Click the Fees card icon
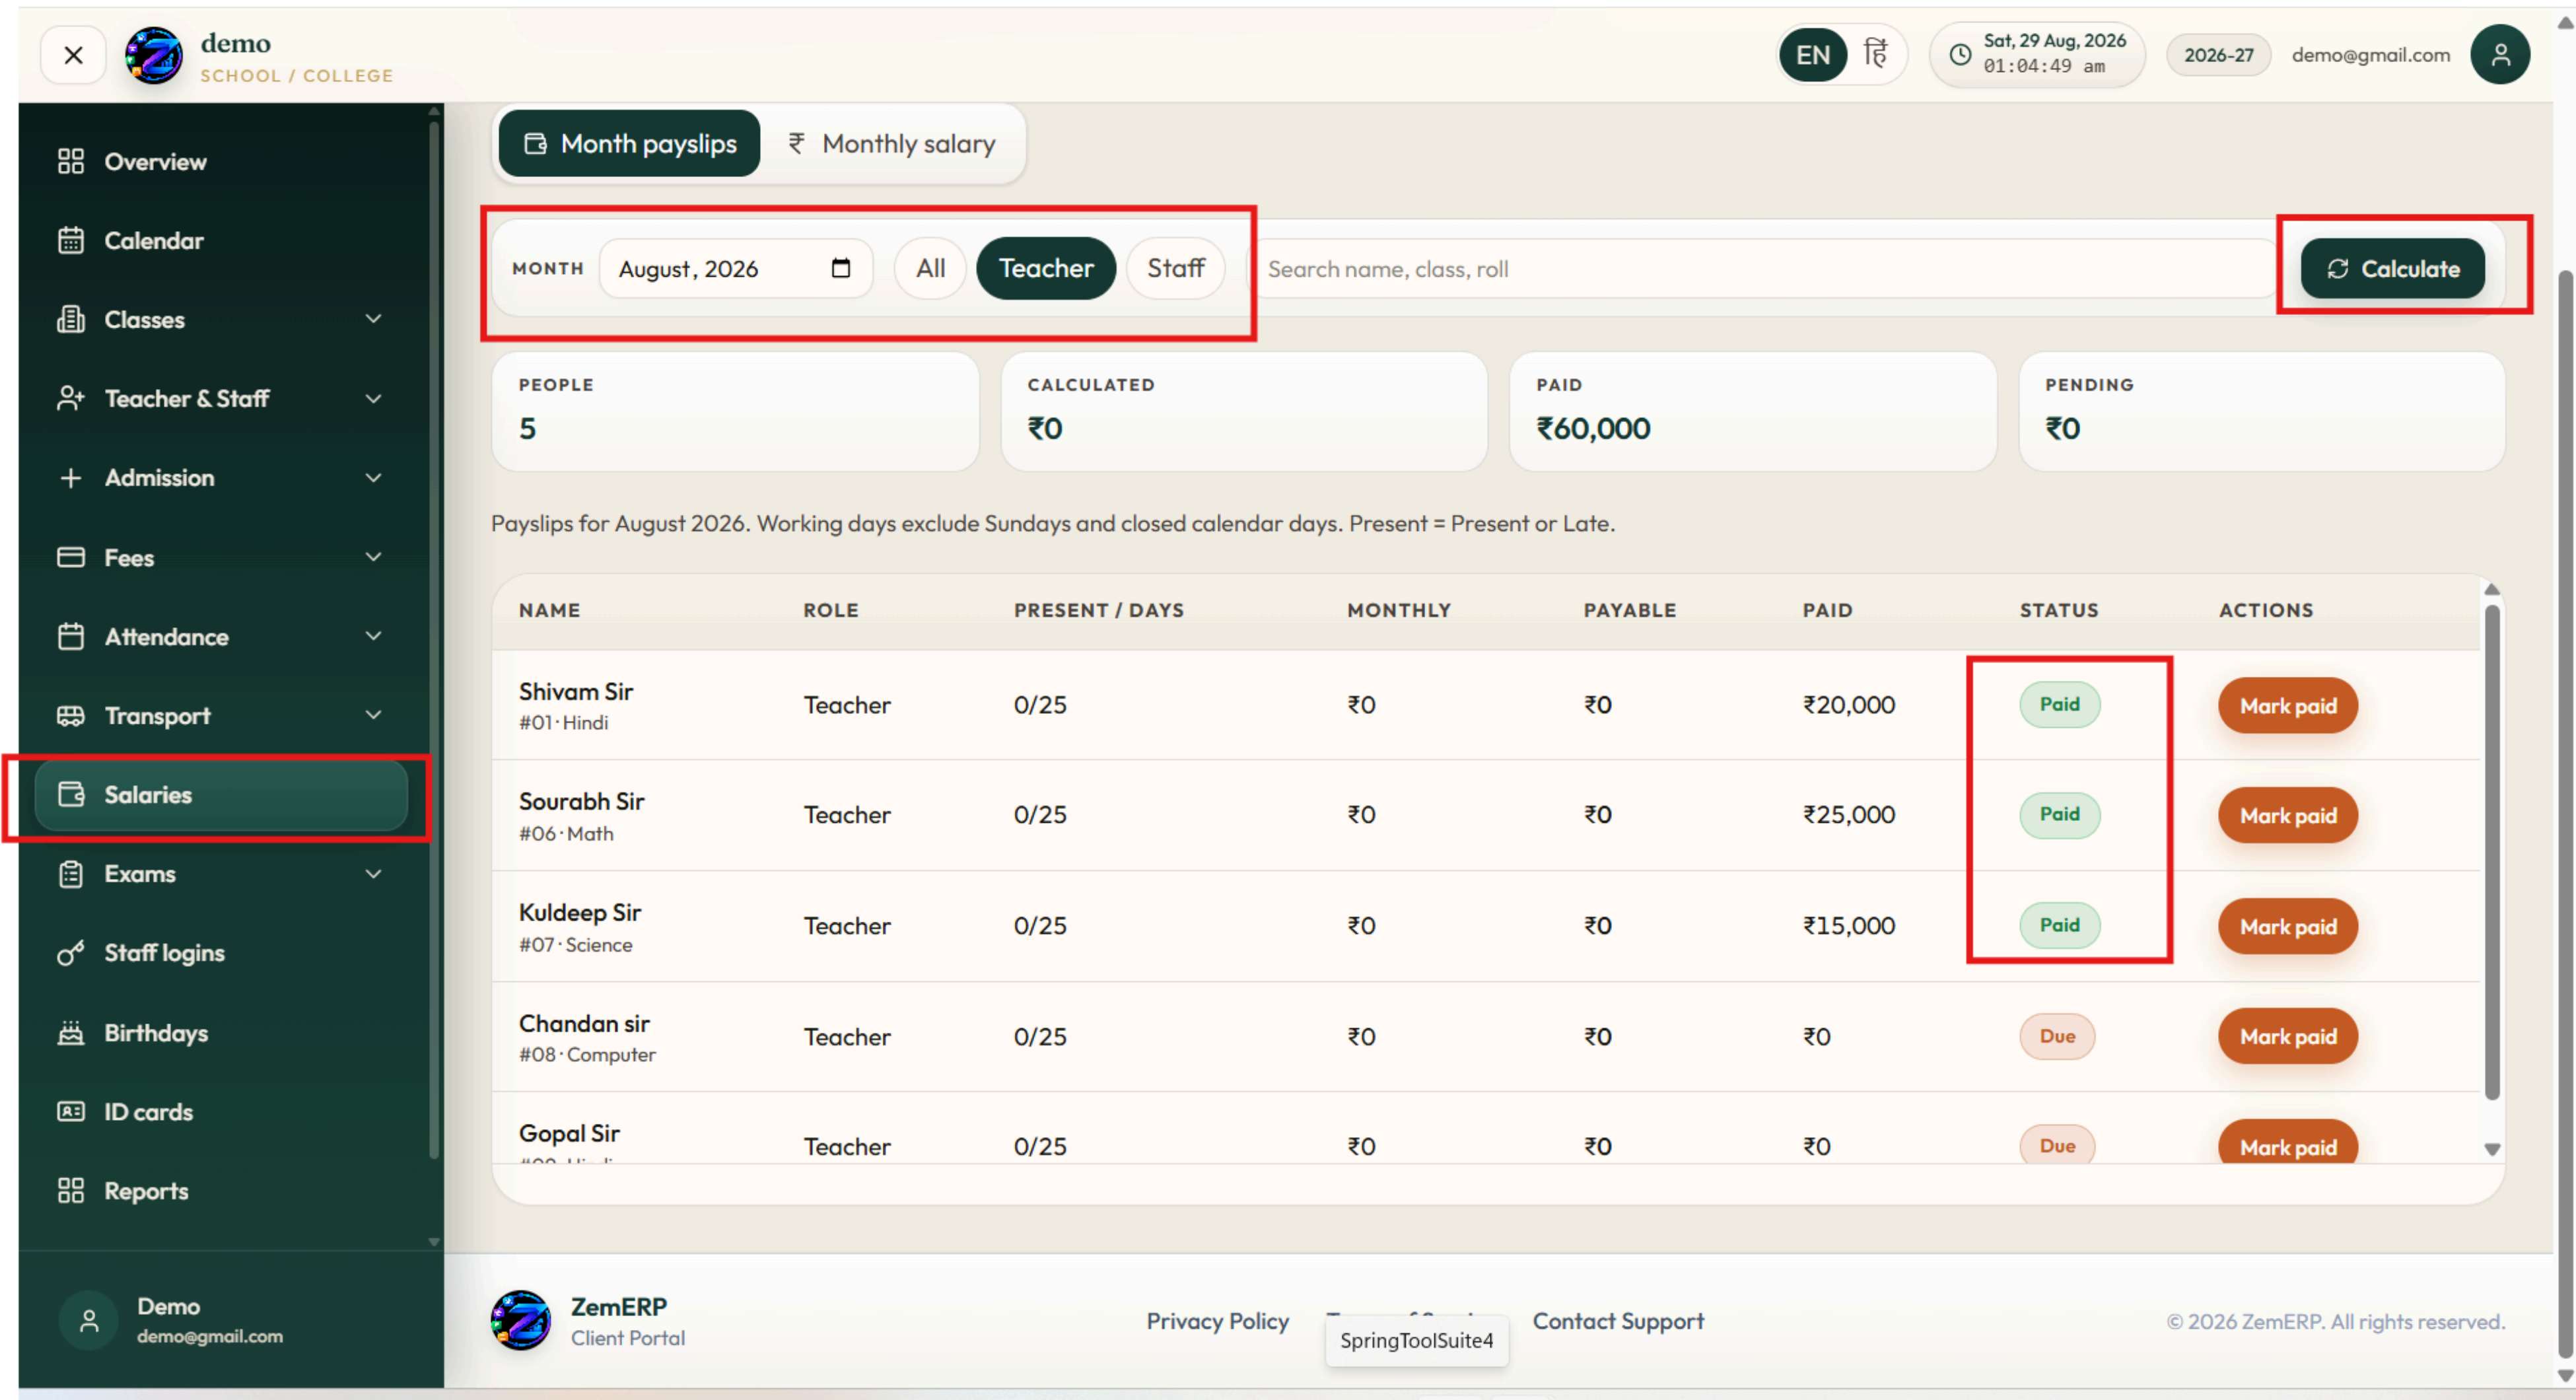The width and height of the screenshot is (2576, 1400). 70,557
